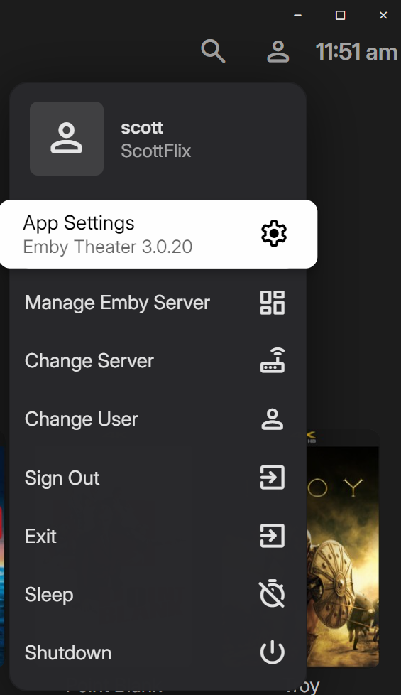The image size is (401, 695).
Task: Choose Sign Out in the menu
Action: click(x=158, y=478)
